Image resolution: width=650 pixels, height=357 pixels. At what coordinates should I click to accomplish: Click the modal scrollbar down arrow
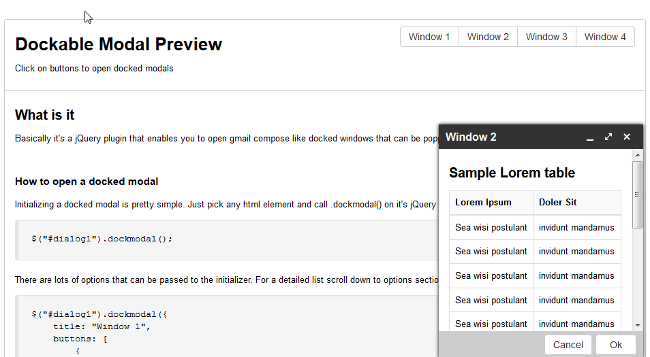[638, 326]
